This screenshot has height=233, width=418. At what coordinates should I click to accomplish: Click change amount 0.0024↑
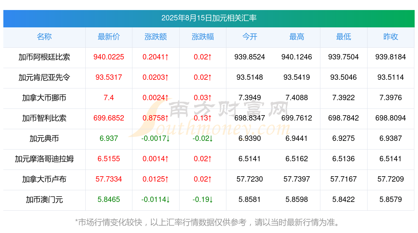click(156, 98)
